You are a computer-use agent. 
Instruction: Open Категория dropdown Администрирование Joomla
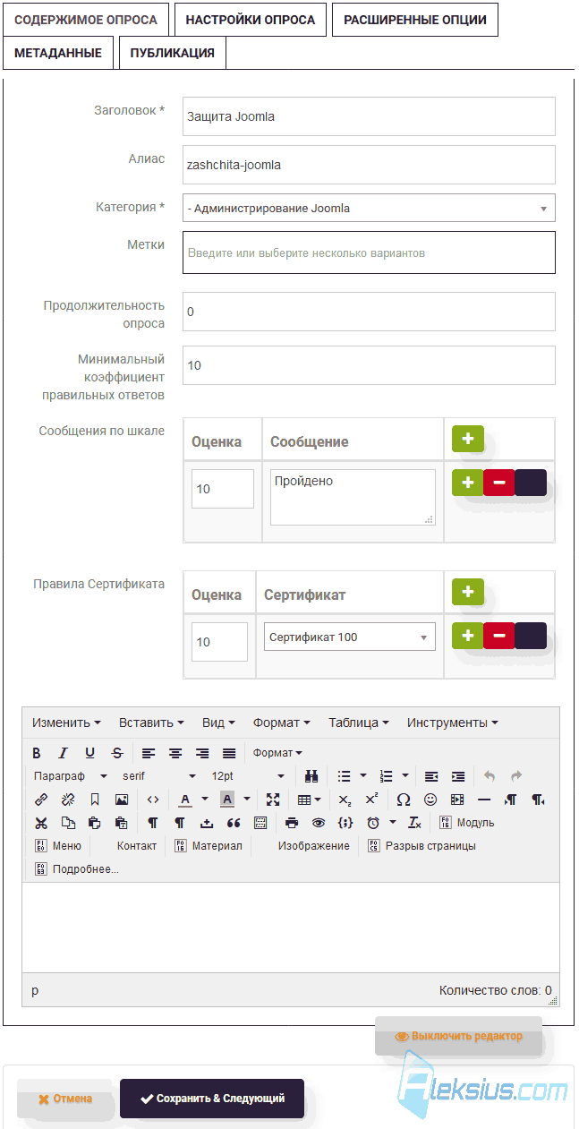[369, 208]
